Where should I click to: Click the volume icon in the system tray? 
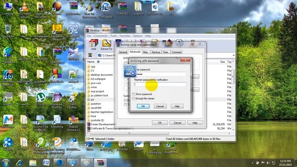pos(268,163)
